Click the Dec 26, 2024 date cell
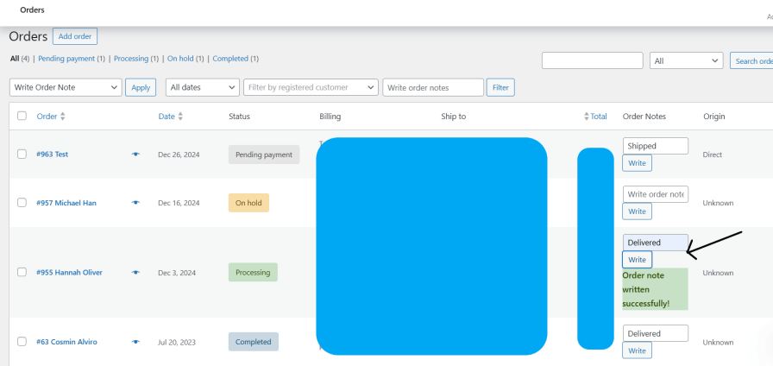773x366 pixels. (179, 155)
